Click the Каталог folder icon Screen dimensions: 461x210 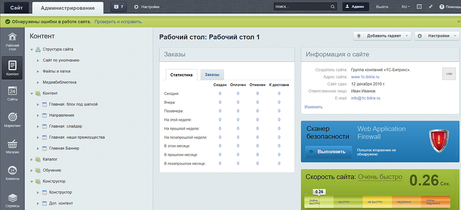(38, 159)
